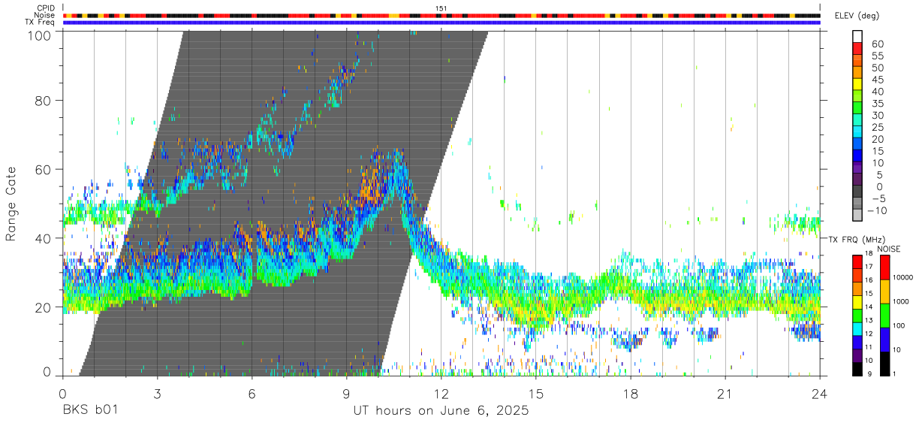This screenshot has height=426, width=922.
Task: Click the red segment of the ELEV color bar
Action: [x=857, y=47]
